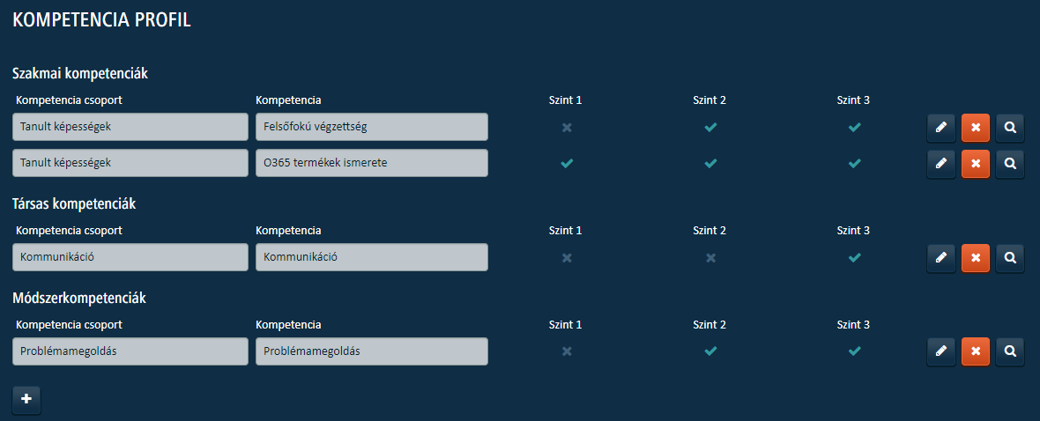Click pencil icon for O365 termékek ismerete
1040x421 pixels.
940,163
